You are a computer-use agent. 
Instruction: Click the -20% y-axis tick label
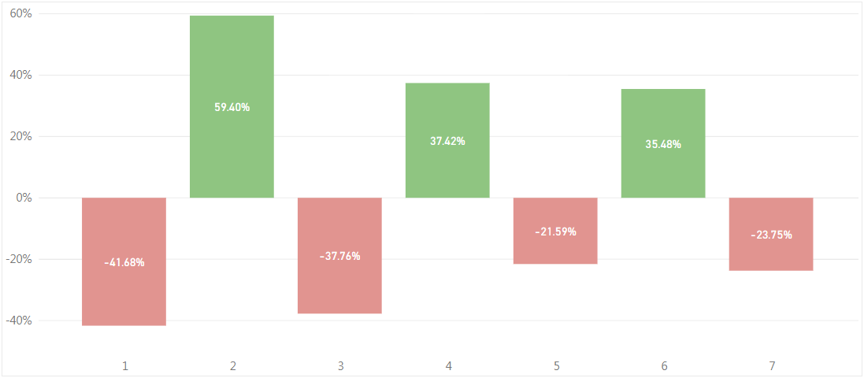pyautogui.click(x=19, y=259)
